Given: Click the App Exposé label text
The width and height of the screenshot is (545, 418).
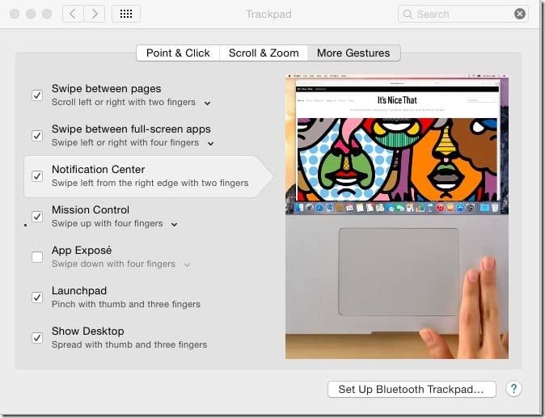Looking at the screenshot, I should (82, 250).
